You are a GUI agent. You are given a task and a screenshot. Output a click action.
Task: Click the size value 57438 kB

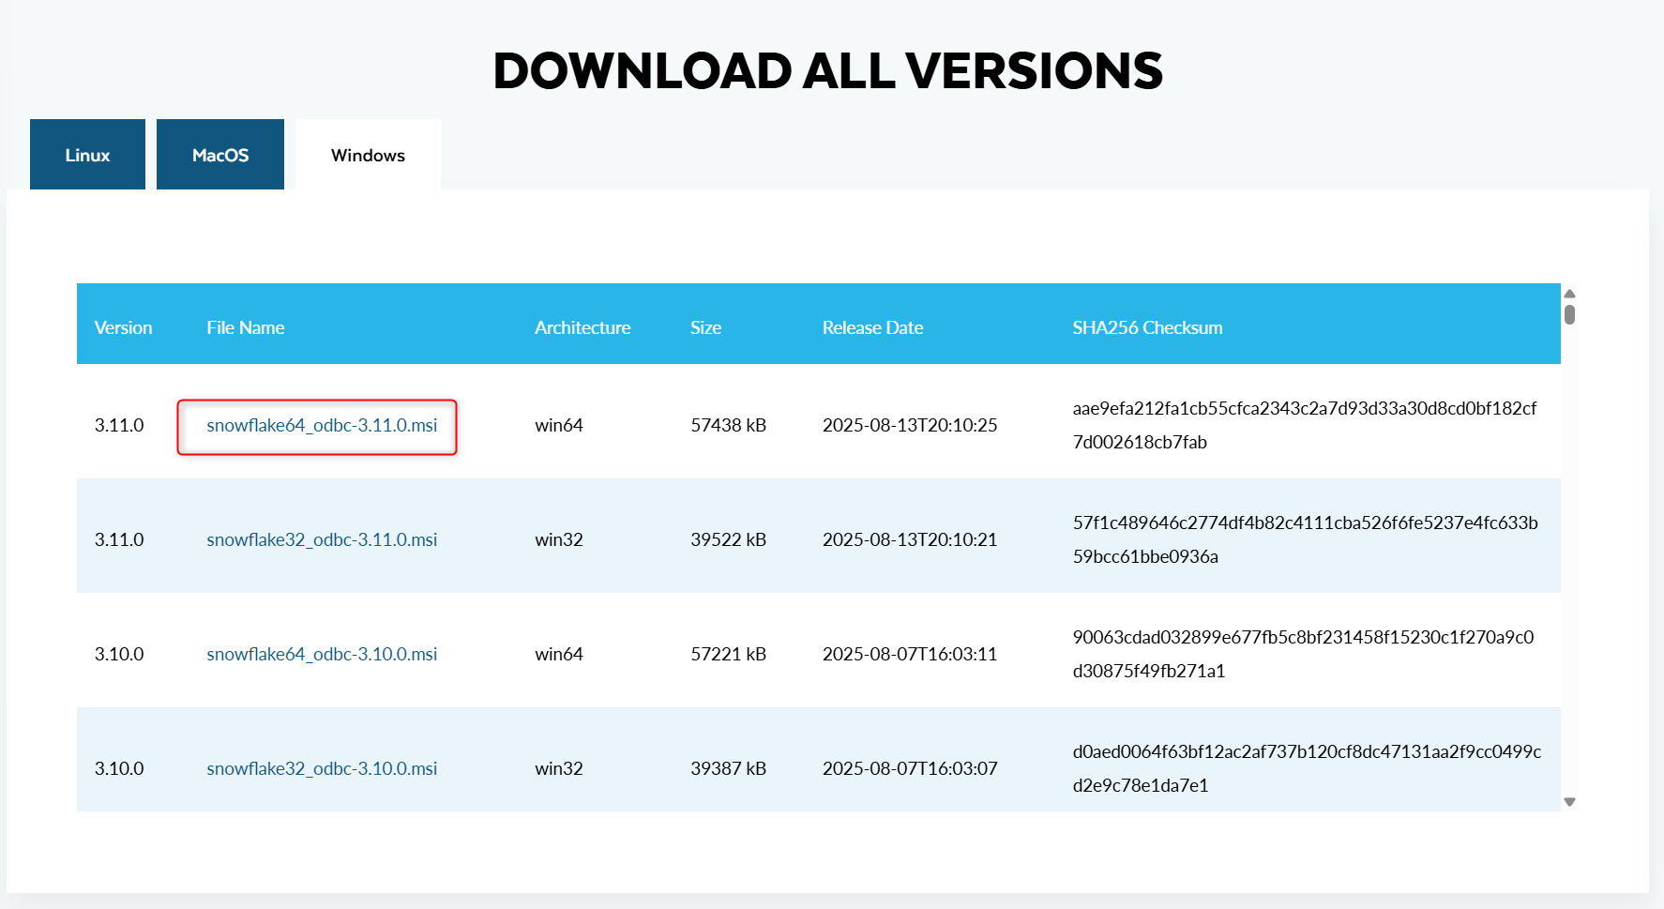[729, 425]
